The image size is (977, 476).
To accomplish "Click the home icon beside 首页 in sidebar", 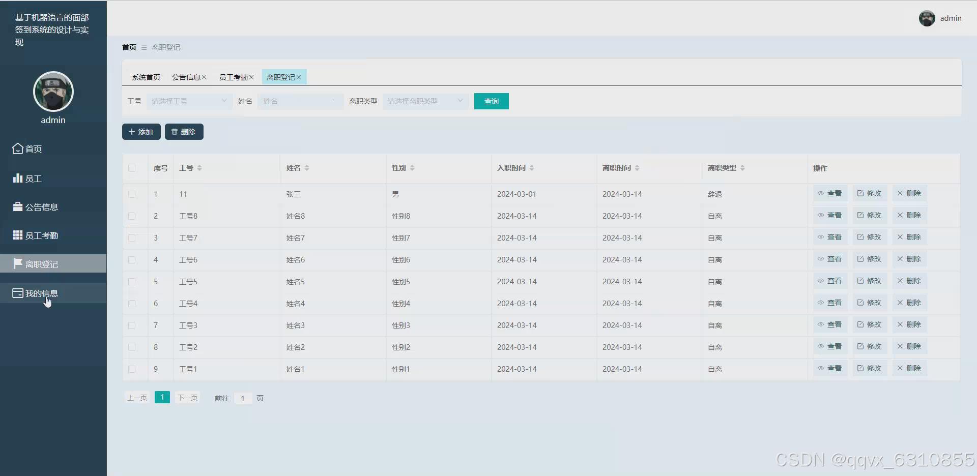I will pyautogui.click(x=18, y=148).
